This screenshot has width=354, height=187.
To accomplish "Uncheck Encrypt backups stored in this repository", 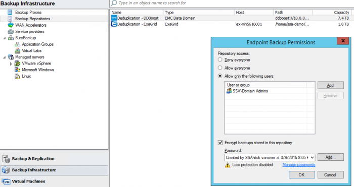I will pyautogui.click(x=220, y=143).
